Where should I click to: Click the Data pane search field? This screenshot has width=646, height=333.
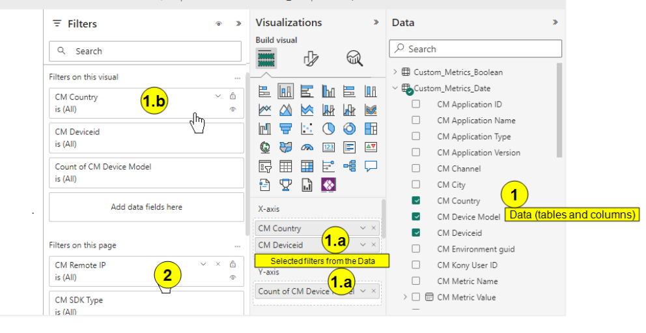pyautogui.click(x=475, y=49)
